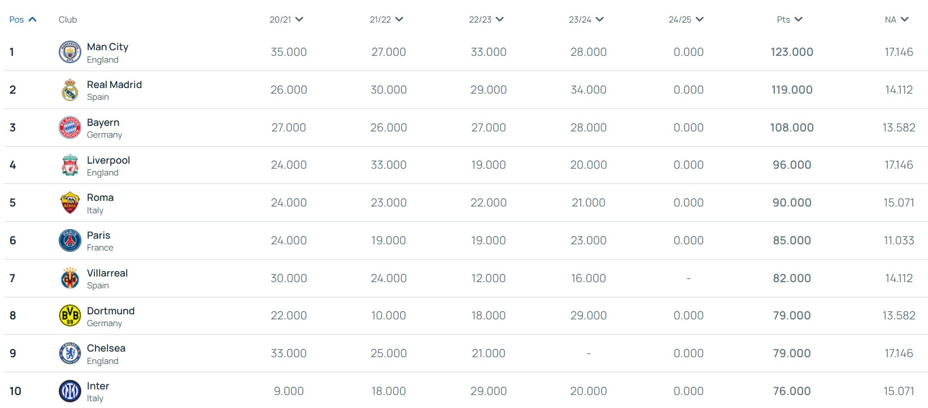Image resolution: width=928 pixels, height=408 pixels.
Task: Sort by 24/25 season points
Action: click(686, 20)
